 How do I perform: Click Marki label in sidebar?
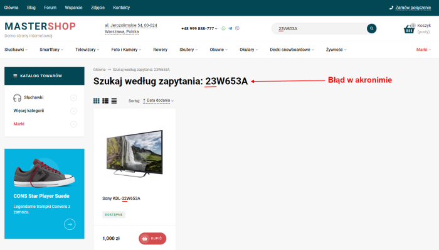pyautogui.click(x=19, y=124)
